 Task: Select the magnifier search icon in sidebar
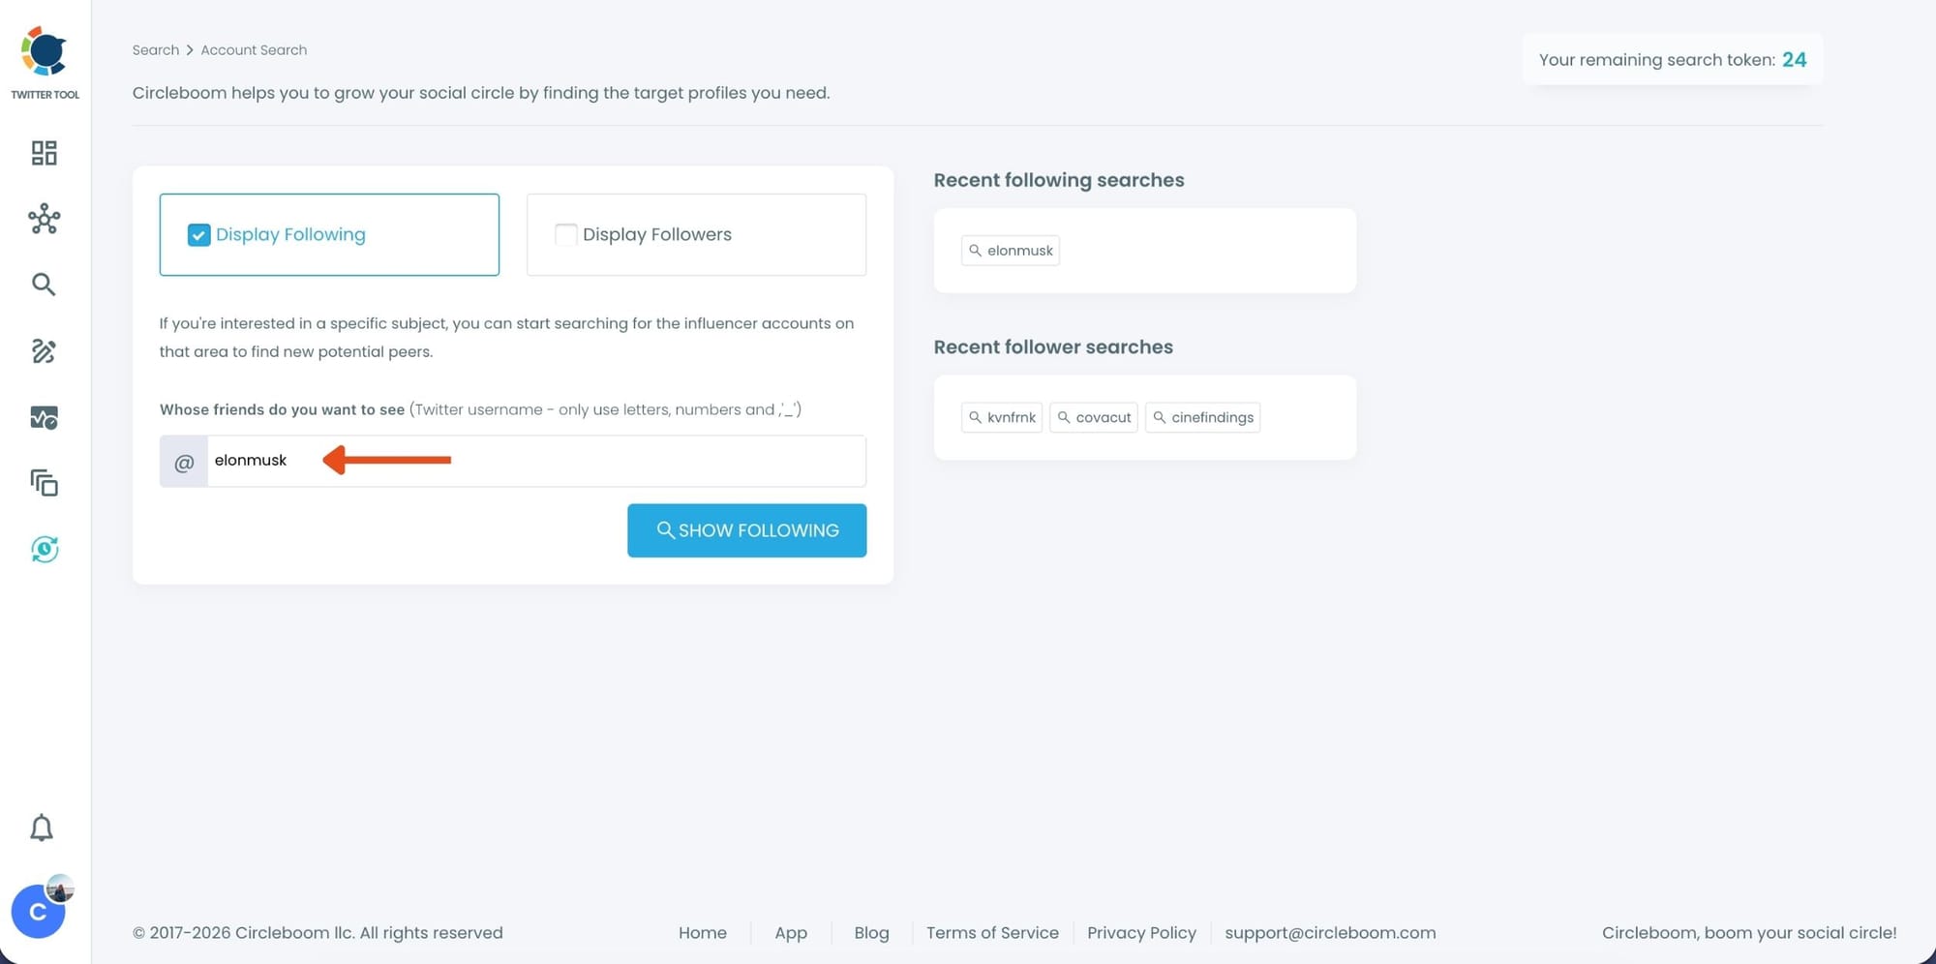click(44, 285)
